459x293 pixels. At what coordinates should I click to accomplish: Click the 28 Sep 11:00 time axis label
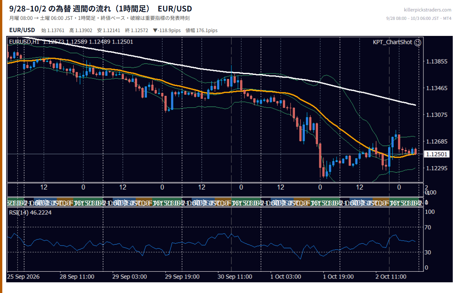click(76, 276)
